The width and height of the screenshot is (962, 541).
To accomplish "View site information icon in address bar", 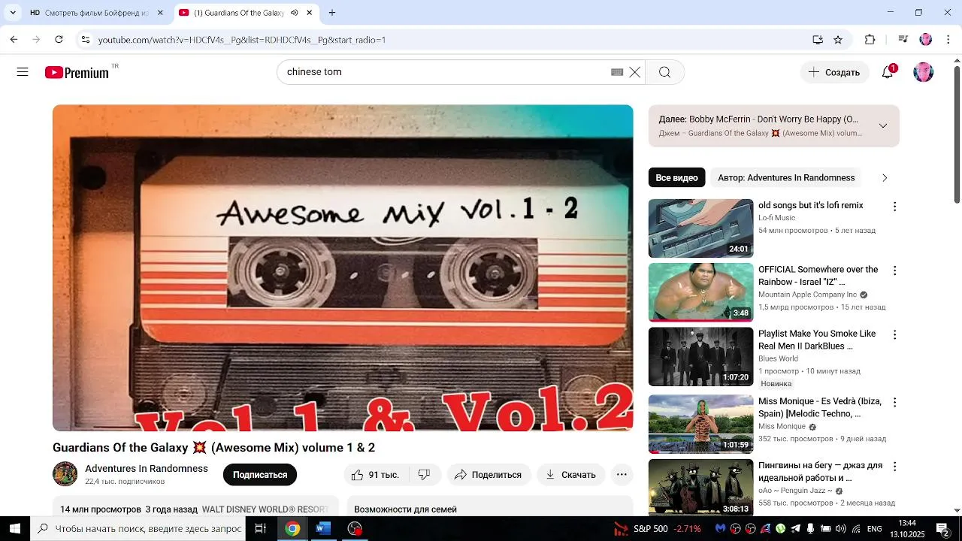I will point(86,40).
